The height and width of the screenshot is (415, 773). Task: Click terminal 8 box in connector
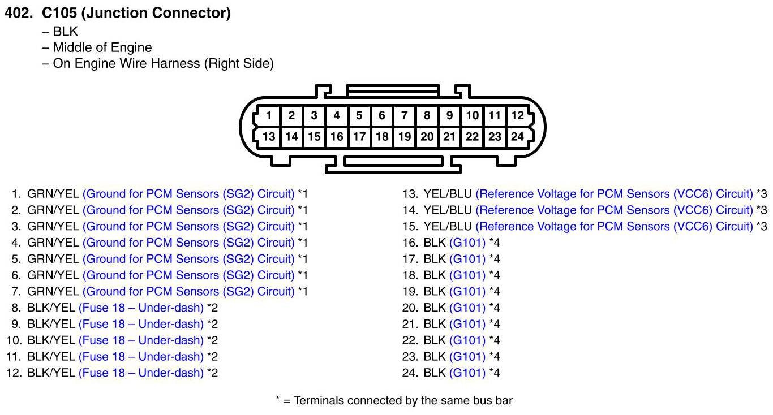[x=427, y=116]
